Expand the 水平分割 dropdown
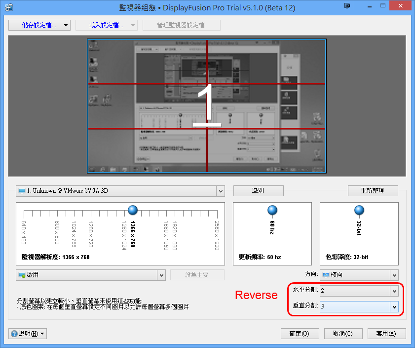 394,291
